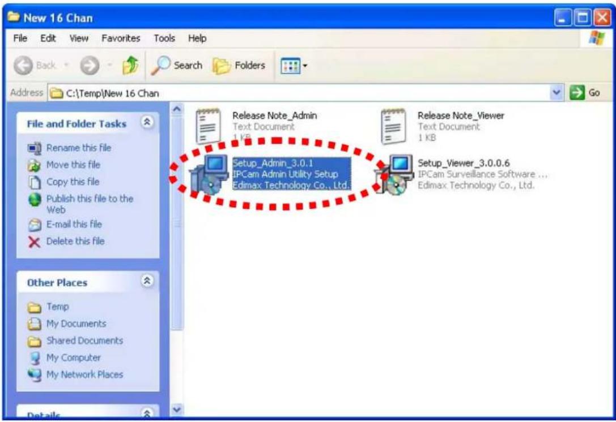Open the Tools menu
Image resolution: width=616 pixels, height=422 pixels.
tap(164, 38)
